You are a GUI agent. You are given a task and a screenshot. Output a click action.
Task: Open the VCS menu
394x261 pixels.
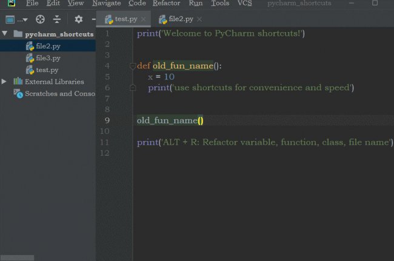pyautogui.click(x=244, y=3)
